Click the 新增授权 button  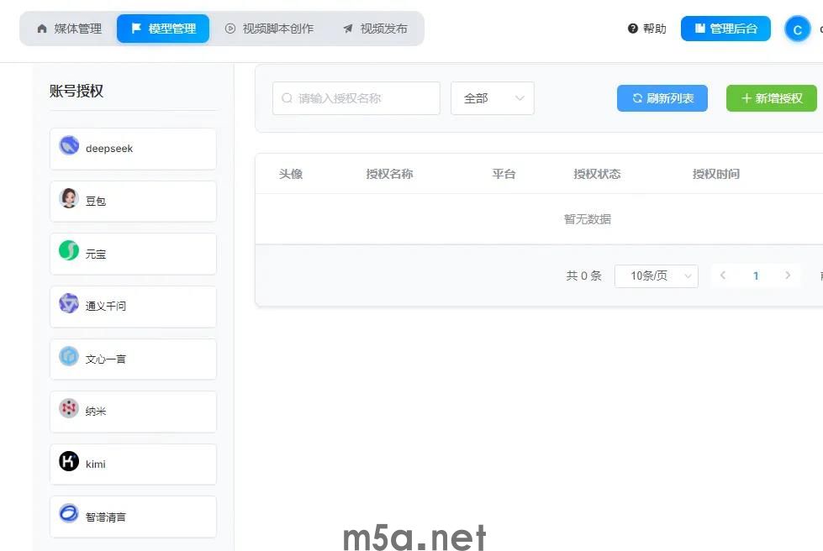(772, 98)
